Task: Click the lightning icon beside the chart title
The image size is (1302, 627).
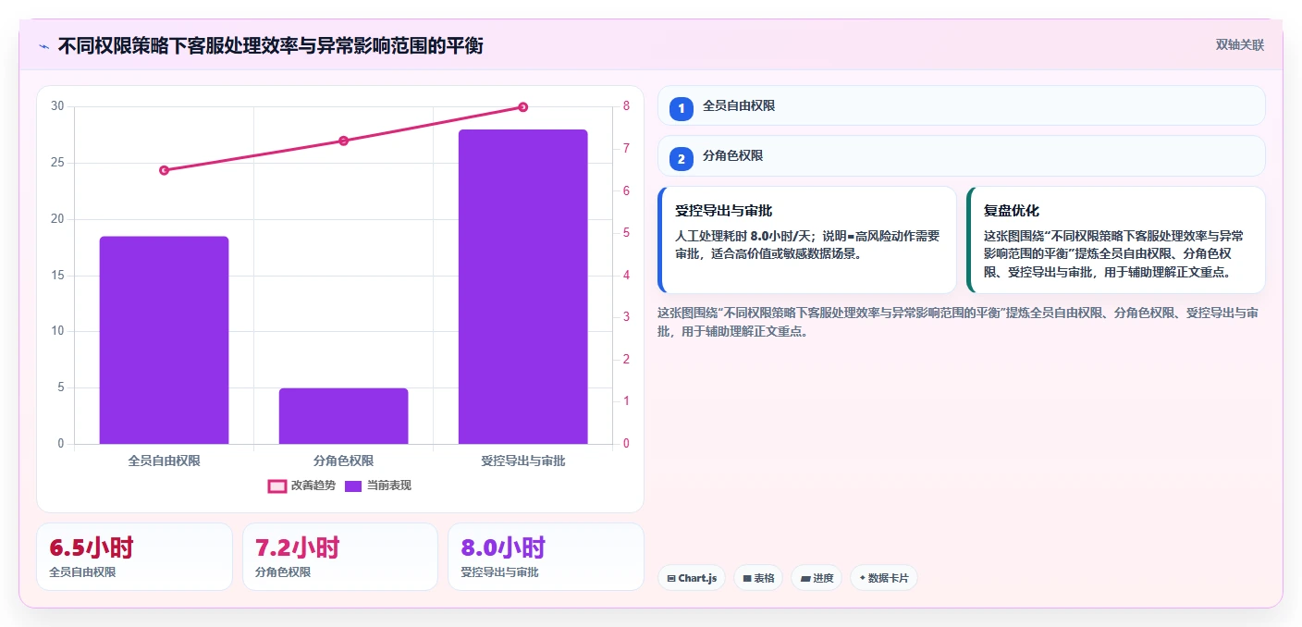Action: click(43, 45)
